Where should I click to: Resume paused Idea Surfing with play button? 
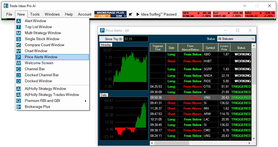tap(138, 14)
